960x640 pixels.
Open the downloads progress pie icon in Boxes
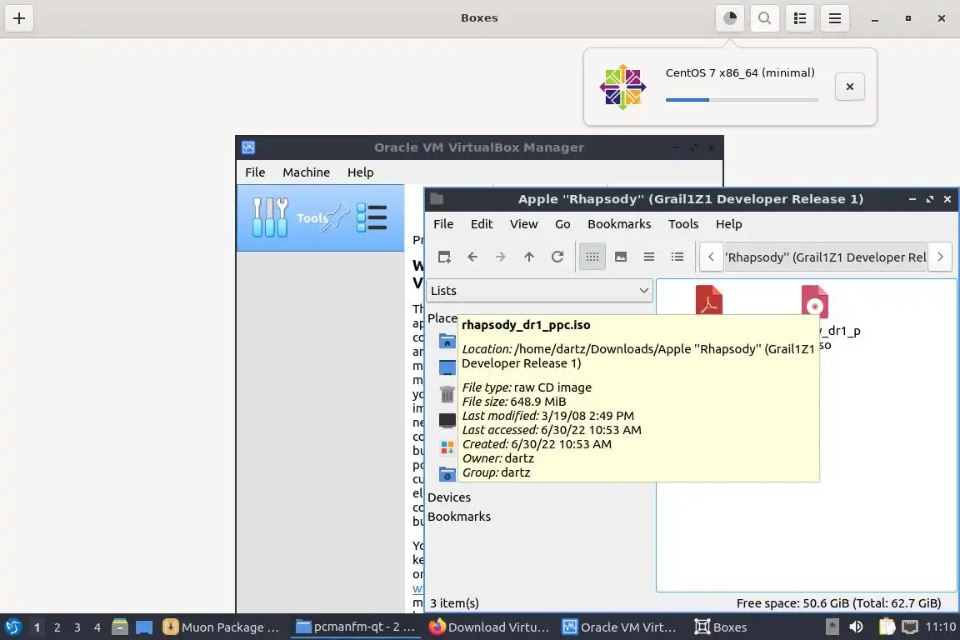point(729,18)
